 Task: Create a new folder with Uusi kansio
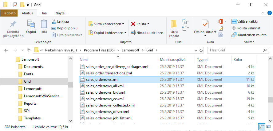174,29
